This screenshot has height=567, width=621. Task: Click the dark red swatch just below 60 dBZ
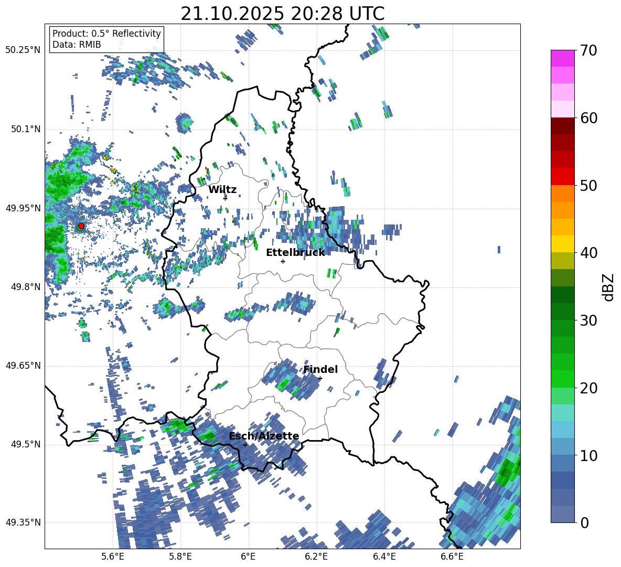tap(562, 126)
